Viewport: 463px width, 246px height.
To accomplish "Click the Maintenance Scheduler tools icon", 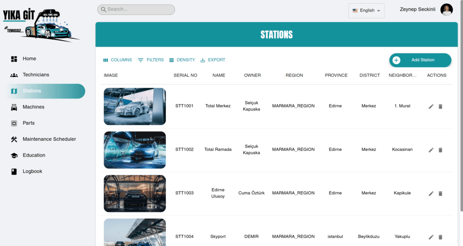I will click(14, 139).
